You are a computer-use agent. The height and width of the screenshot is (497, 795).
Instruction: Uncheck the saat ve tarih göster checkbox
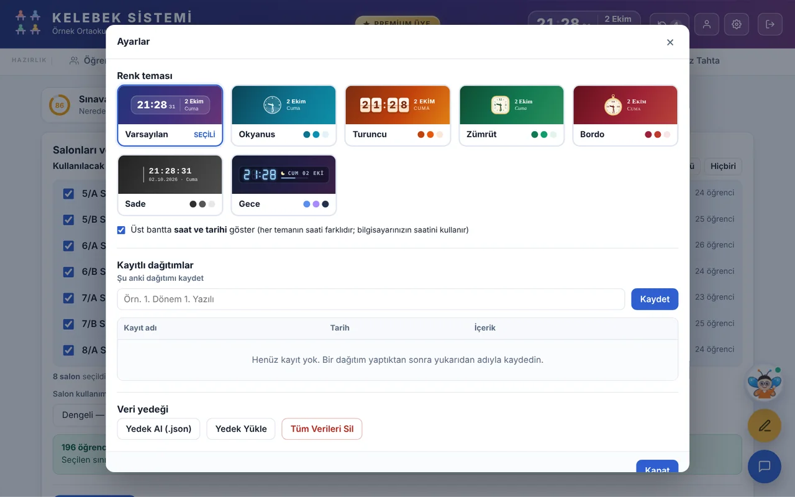tap(121, 230)
